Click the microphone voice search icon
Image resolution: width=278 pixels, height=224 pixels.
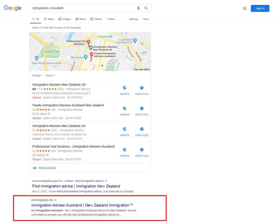(138, 8)
